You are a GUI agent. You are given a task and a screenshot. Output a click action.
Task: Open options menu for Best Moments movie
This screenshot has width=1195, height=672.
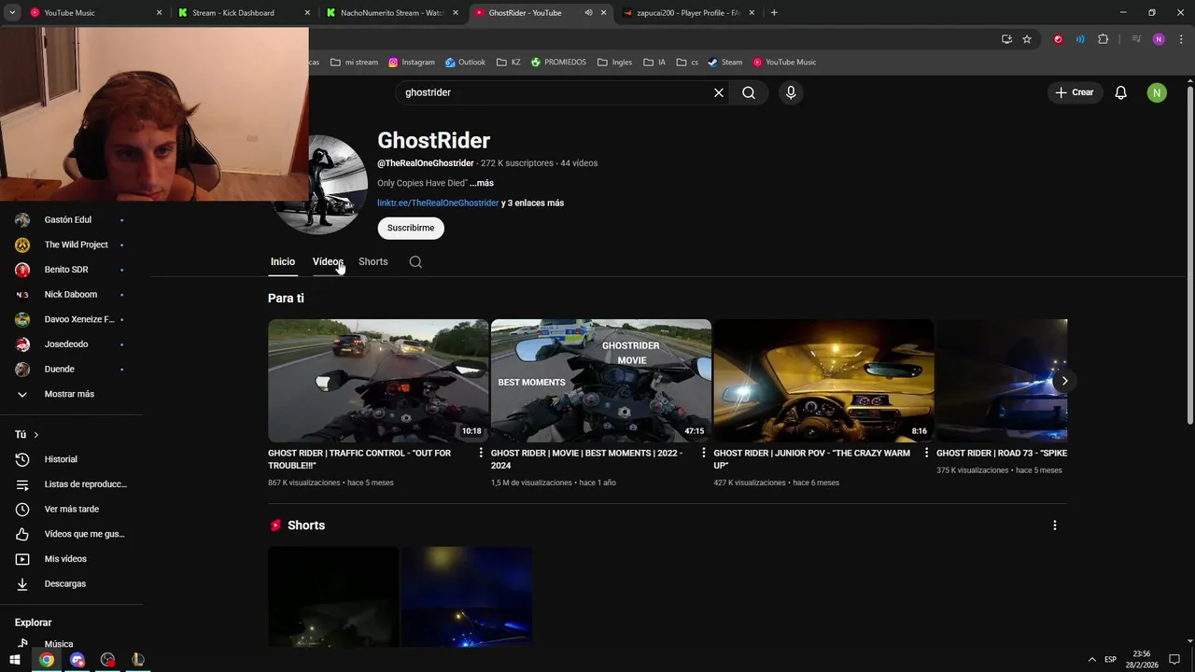[x=704, y=453]
